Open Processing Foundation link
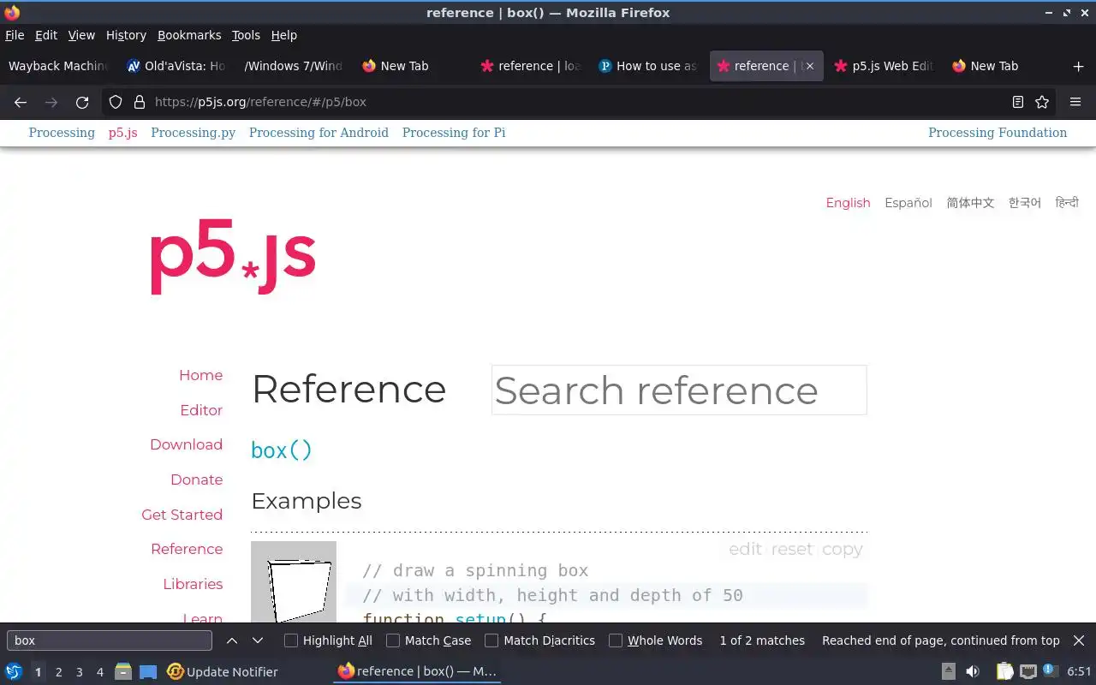The image size is (1096, 685). (x=998, y=133)
